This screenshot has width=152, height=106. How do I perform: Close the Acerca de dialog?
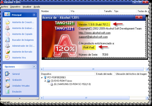(x=139, y=17)
